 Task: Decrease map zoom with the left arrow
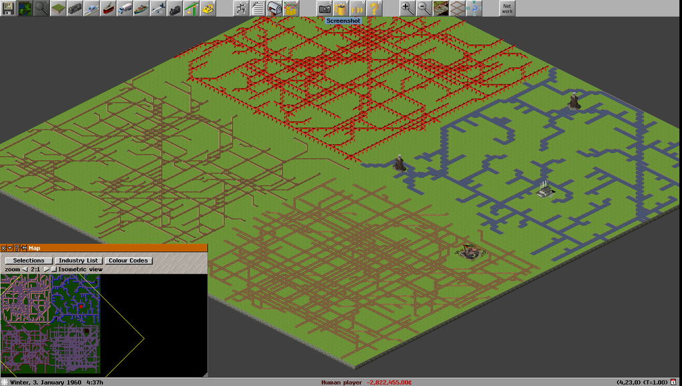[25, 269]
